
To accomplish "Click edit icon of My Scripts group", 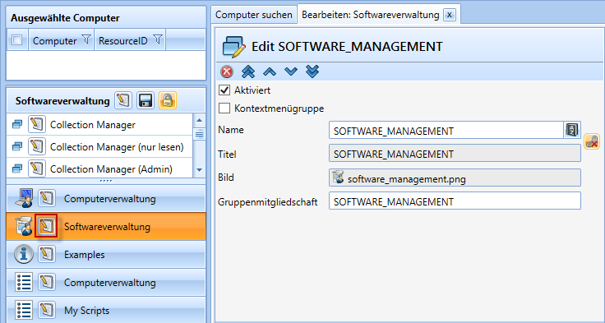I will (x=47, y=310).
